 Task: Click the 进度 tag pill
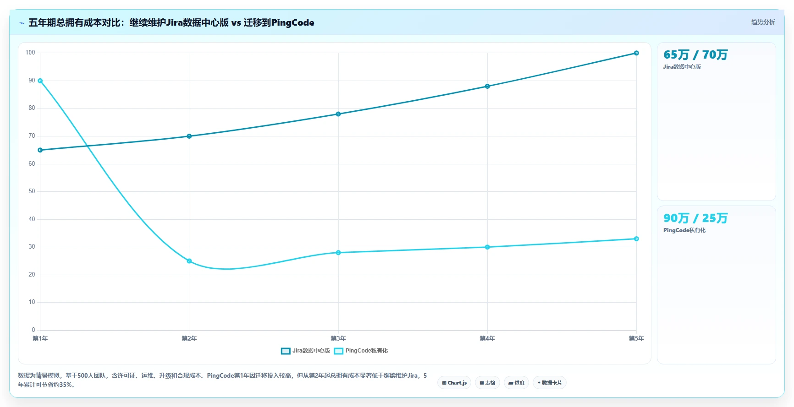516,383
